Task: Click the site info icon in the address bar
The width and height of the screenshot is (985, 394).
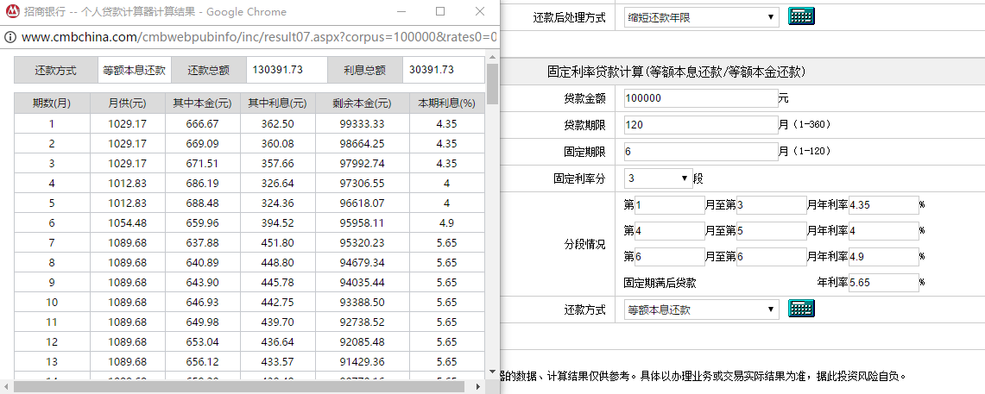Action: click(x=10, y=36)
